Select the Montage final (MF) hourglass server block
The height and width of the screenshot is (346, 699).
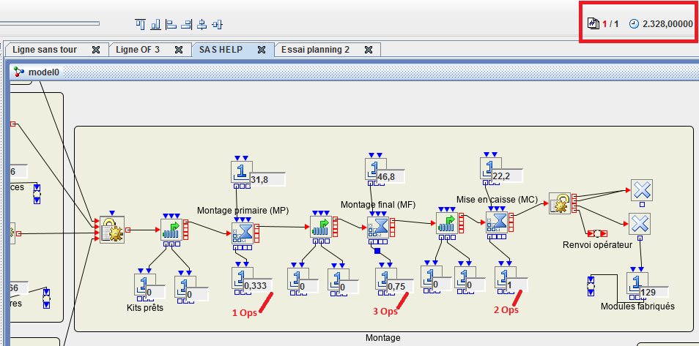pyautogui.click(x=378, y=227)
